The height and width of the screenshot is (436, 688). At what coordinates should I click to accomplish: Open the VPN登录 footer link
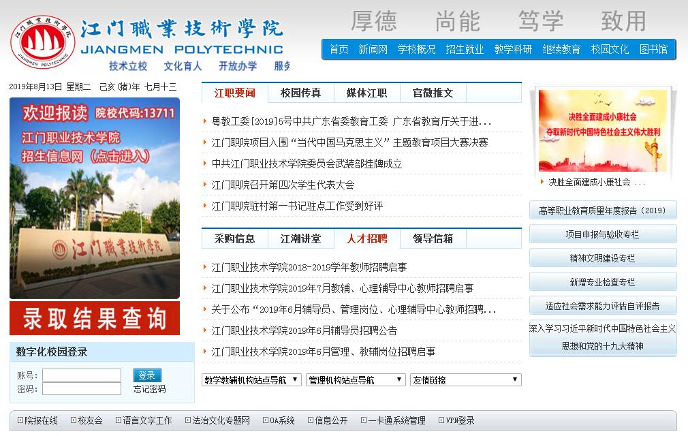(x=460, y=420)
